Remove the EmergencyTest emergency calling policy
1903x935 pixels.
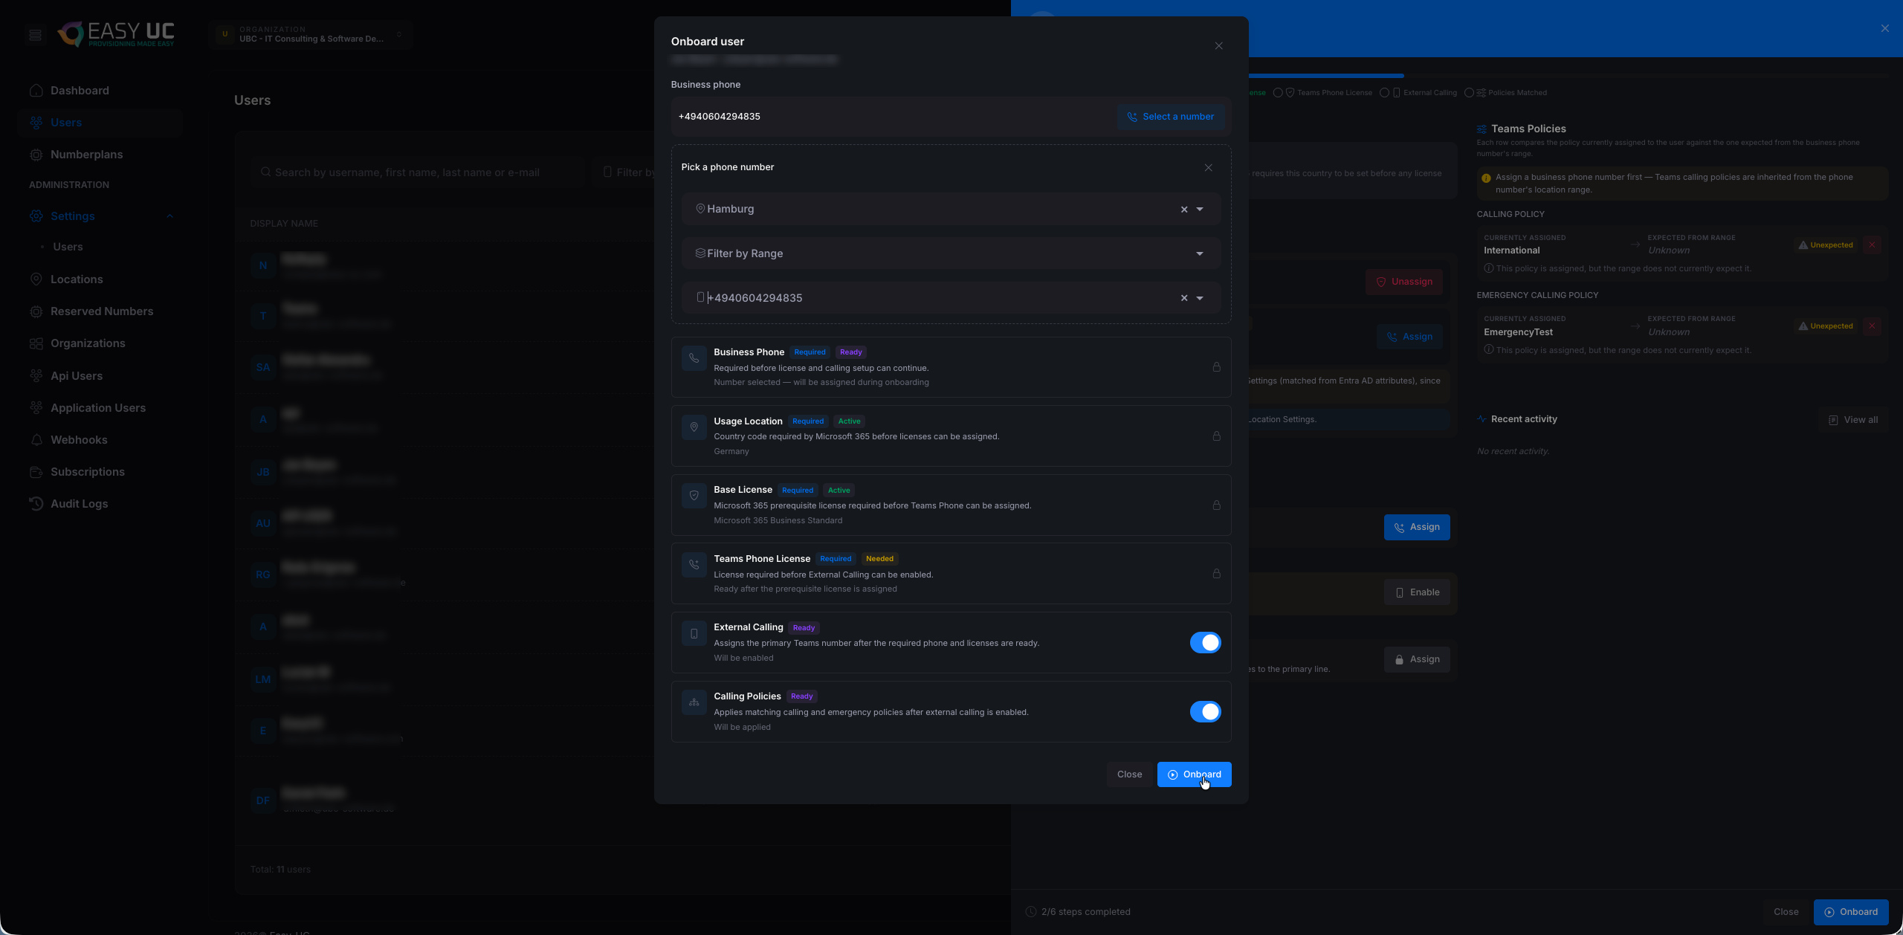tap(1872, 326)
